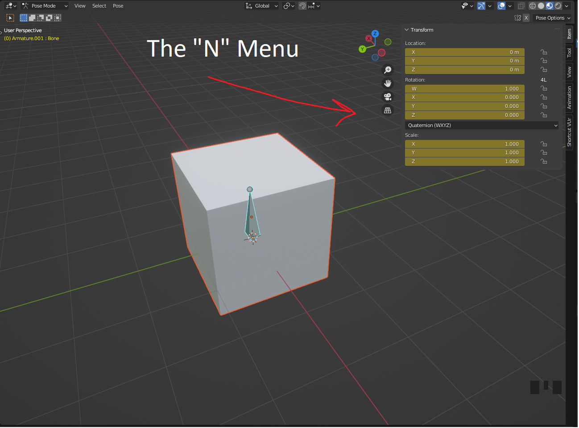Open the Transform Orientation dropdown showing Global
This screenshot has width=579, height=428.
[261, 6]
